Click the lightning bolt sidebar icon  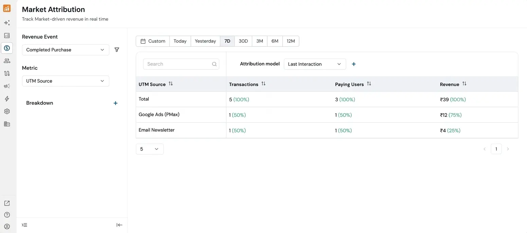[x=7, y=99]
